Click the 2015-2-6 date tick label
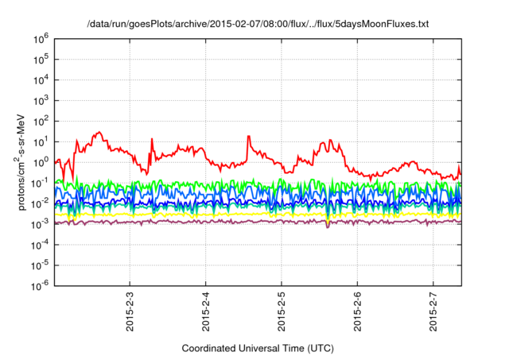This screenshot has width=509, height=356. pyautogui.click(x=357, y=311)
